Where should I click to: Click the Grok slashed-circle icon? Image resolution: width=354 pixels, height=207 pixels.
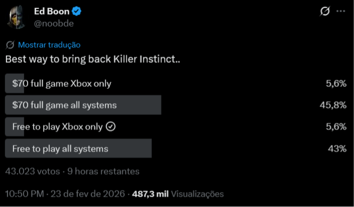click(324, 12)
